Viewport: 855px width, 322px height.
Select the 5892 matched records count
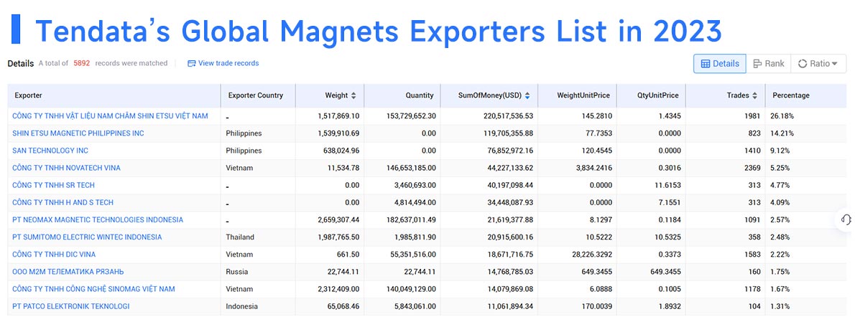tap(82, 63)
